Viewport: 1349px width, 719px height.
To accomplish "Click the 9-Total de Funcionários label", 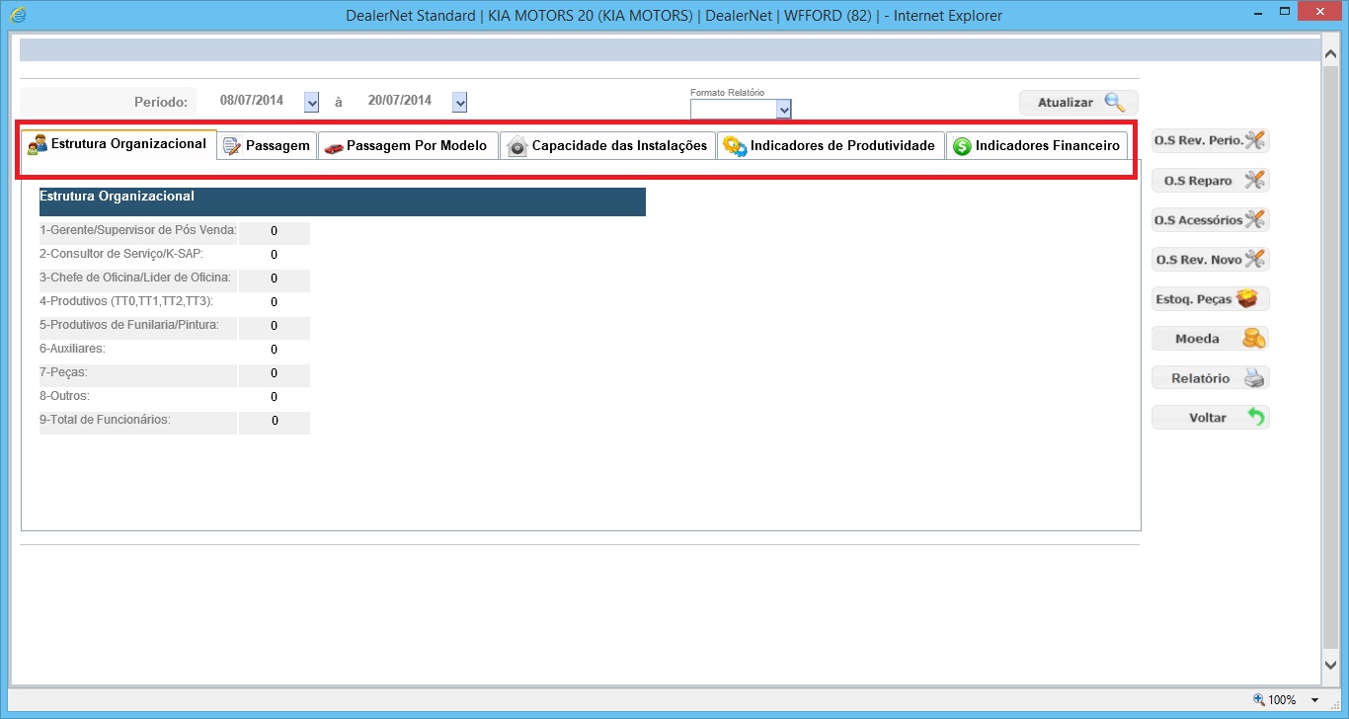I will (105, 420).
